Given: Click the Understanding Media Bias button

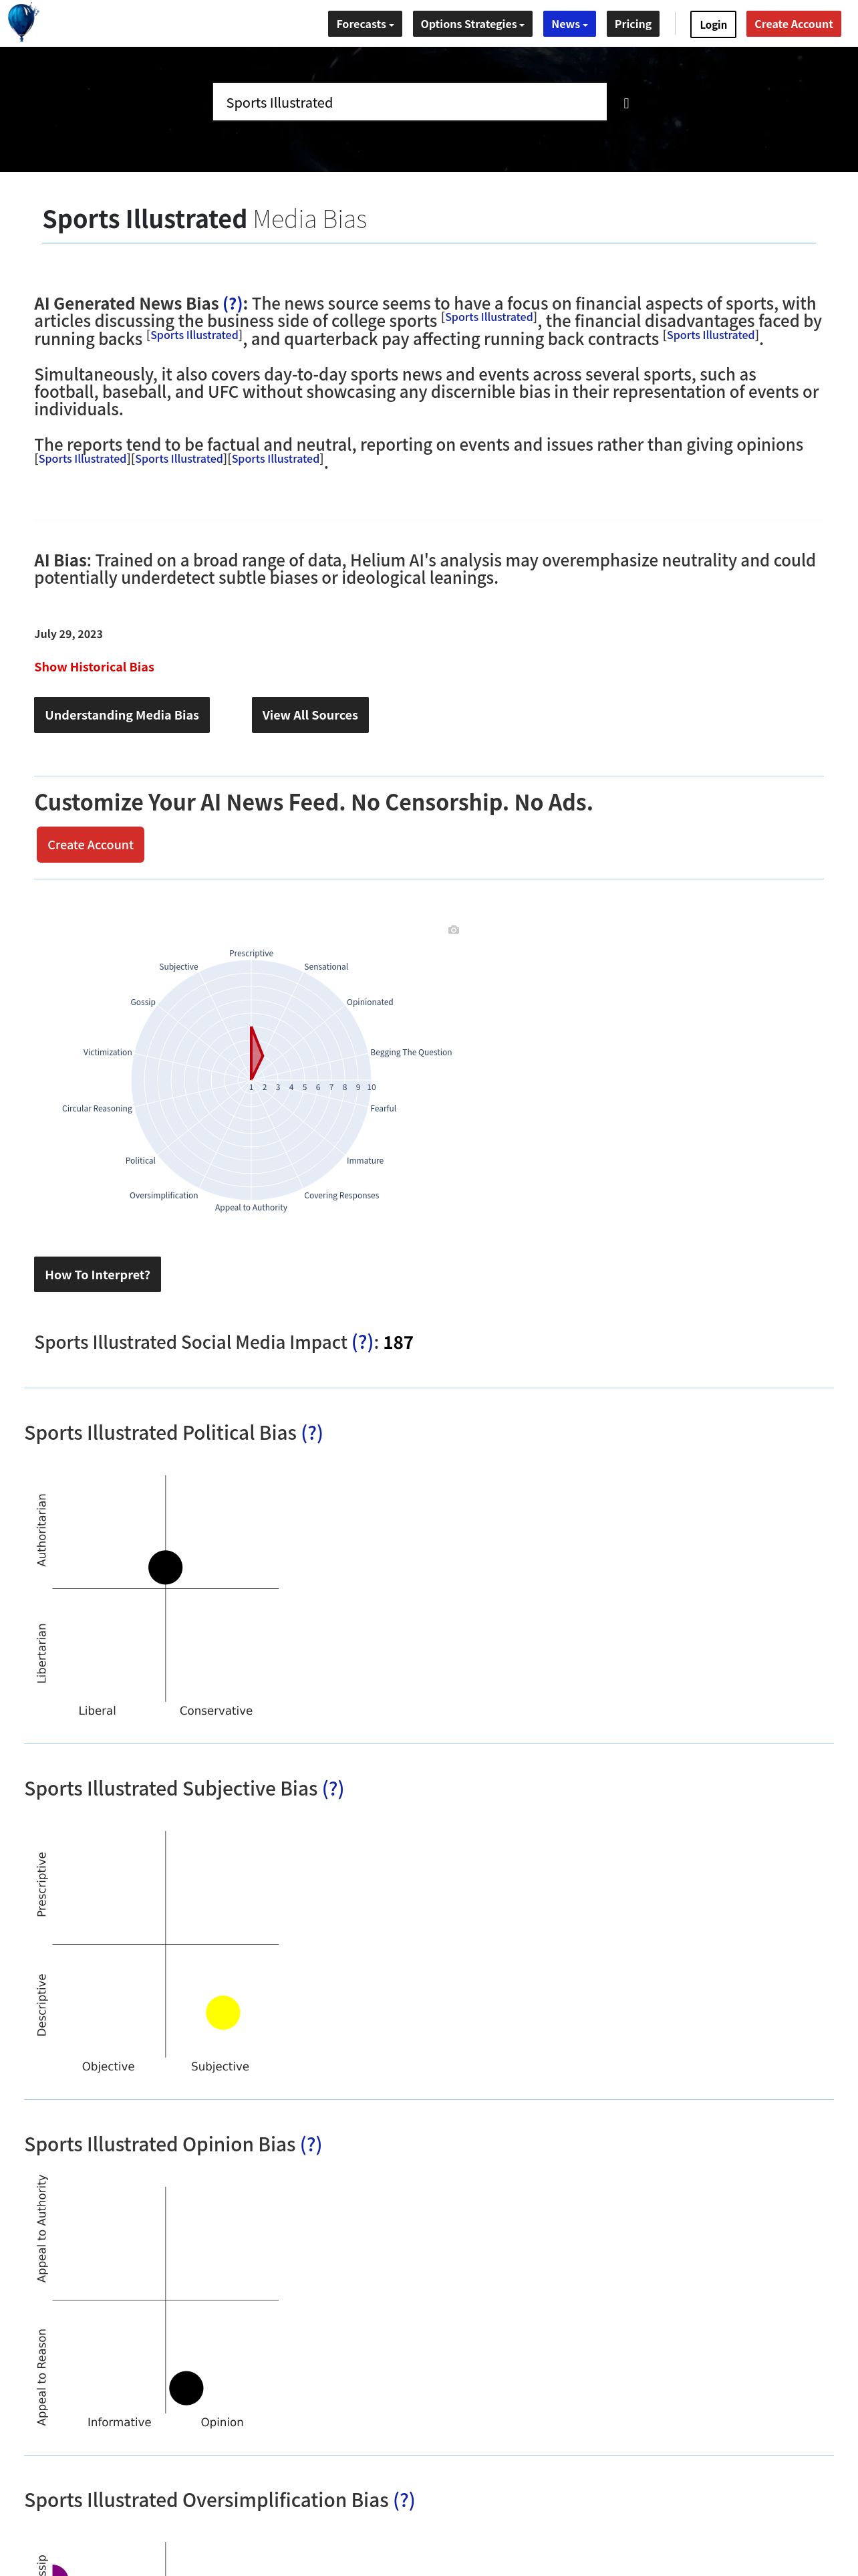Looking at the screenshot, I should click(x=122, y=715).
